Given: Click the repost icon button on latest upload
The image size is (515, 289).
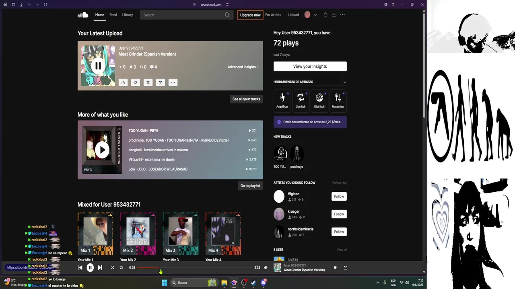Looking at the screenshot, I should 148,82.
